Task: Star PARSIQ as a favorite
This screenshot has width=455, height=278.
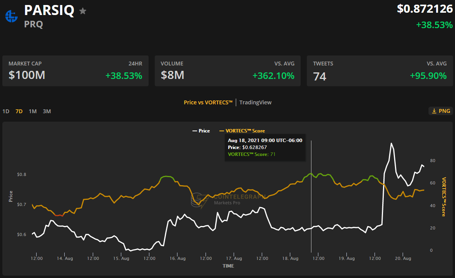Action: click(x=82, y=11)
